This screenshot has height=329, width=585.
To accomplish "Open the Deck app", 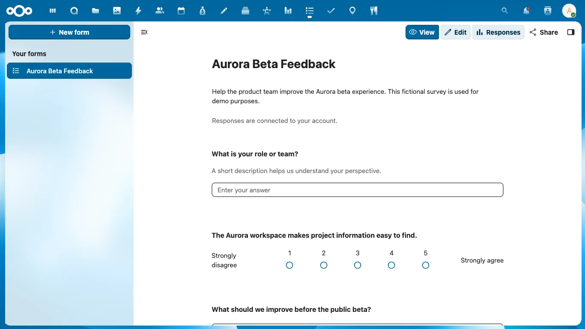I will (x=245, y=11).
